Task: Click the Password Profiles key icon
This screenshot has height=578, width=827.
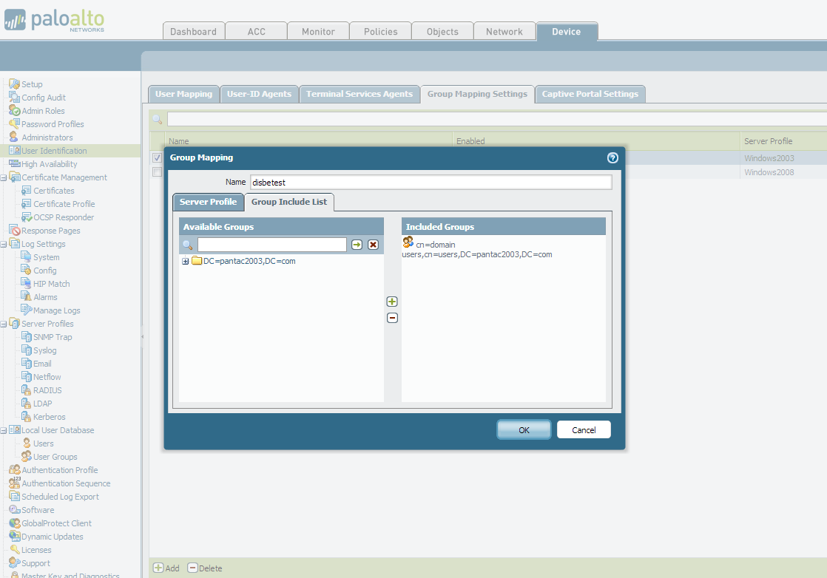Action: point(14,124)
